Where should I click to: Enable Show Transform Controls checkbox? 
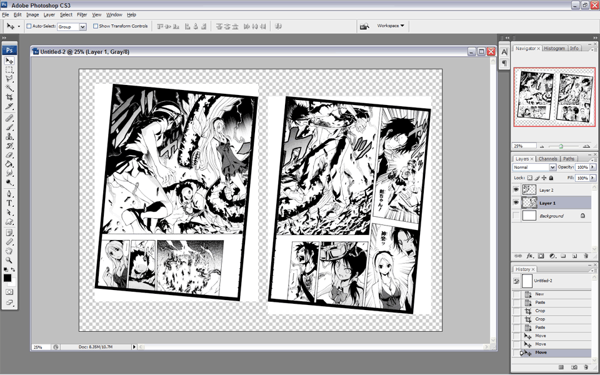pos(96,26)
